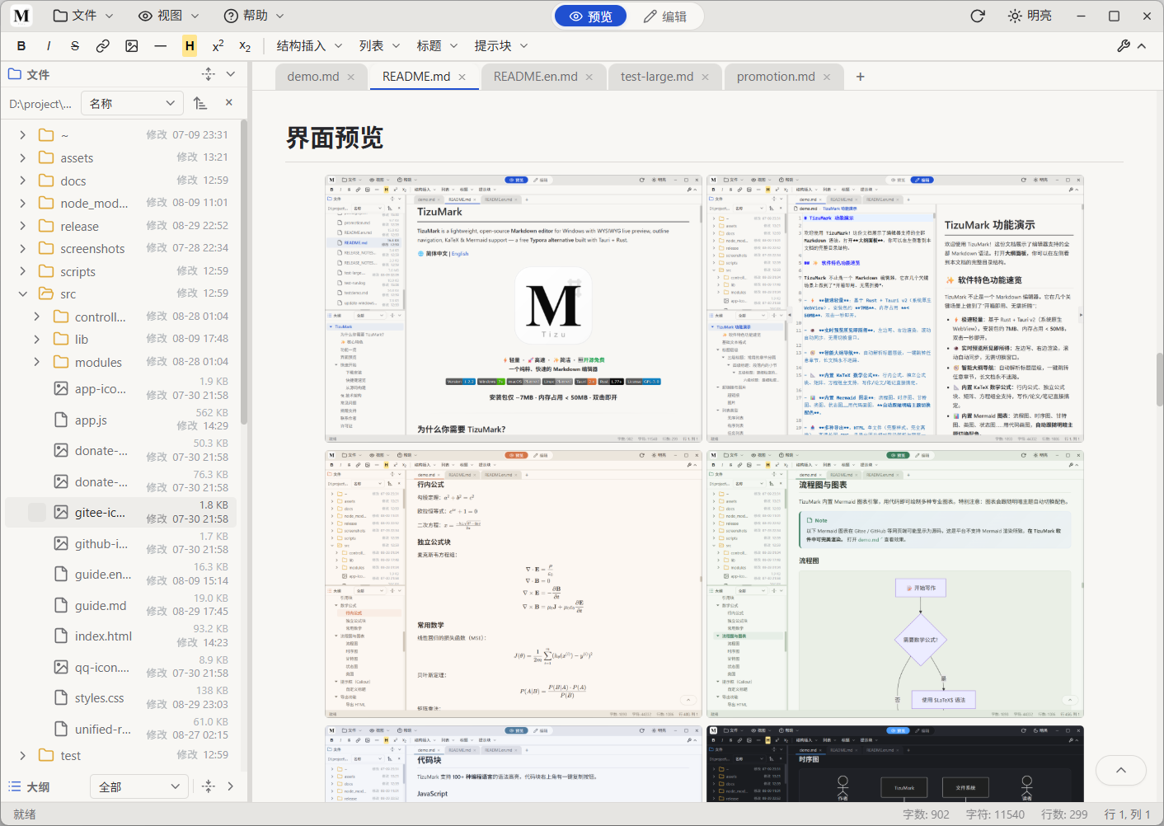The width and height of the screenshot is (1164, 826).
Task: Click back-to-top arrow button
Action: pos(1121,771)
